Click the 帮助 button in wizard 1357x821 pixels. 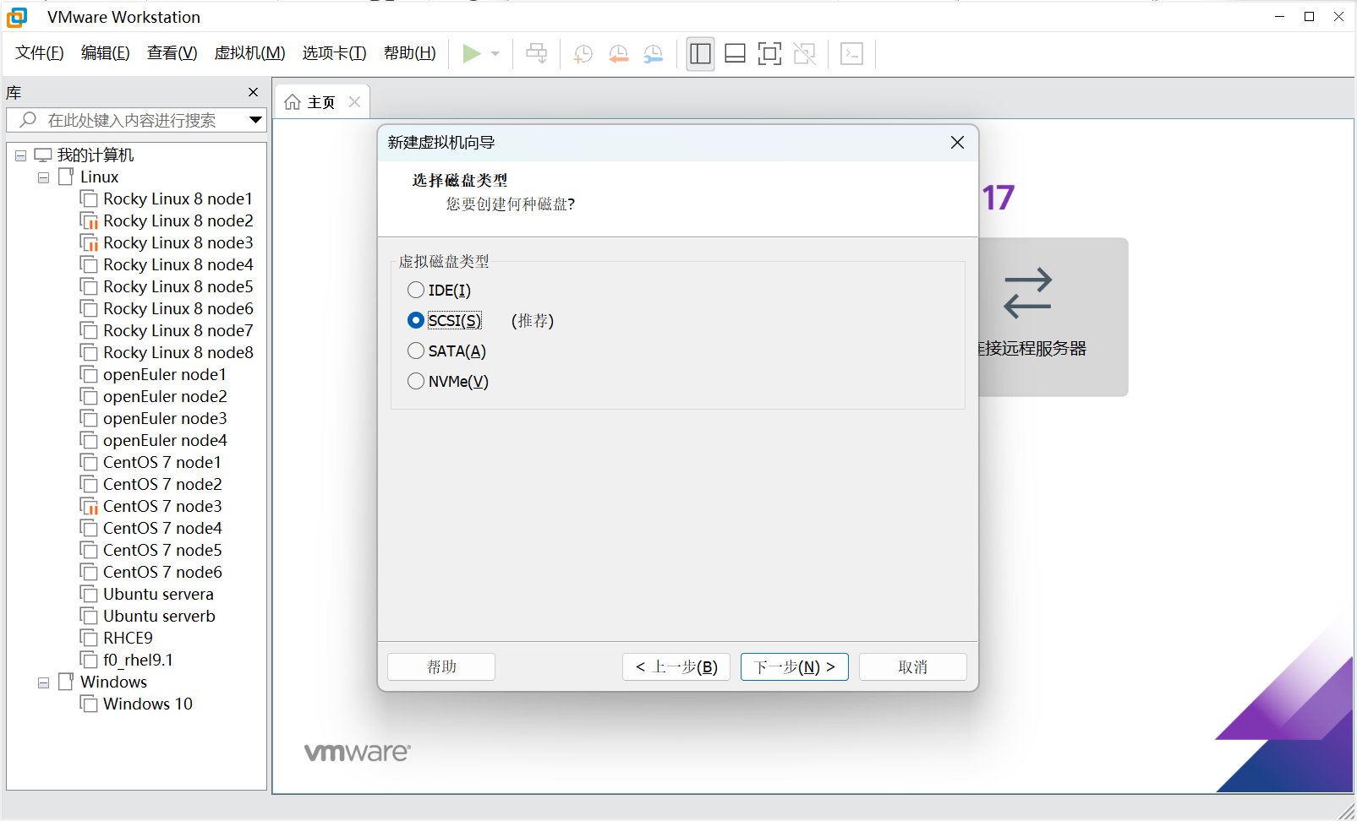[x=441, y=666]
